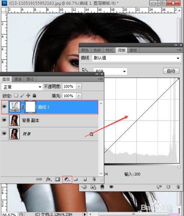
Task: Open the RGB channel dropdown
Action: tap(110, 71)
